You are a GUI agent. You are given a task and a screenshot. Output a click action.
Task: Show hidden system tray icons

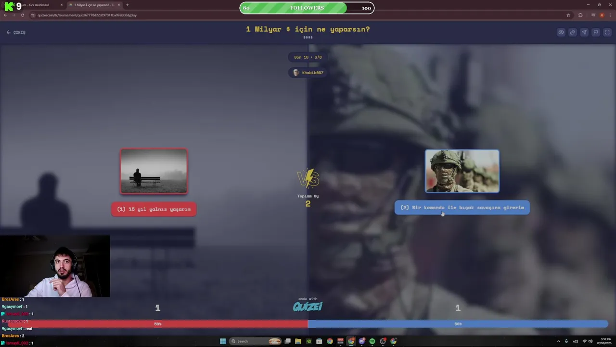tap(558, 341)
